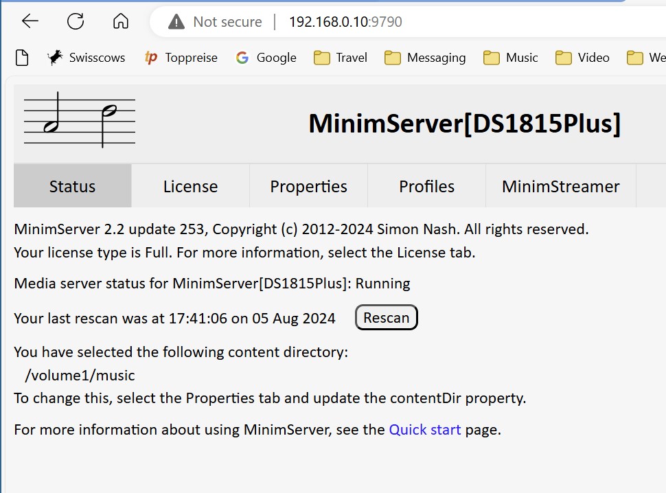Open the Travel bookmarks folder
Screen dimensions: 666x493
tap(341, 57)
